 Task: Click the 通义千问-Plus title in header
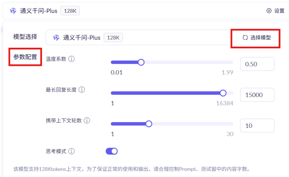click(x=38, y=11)
